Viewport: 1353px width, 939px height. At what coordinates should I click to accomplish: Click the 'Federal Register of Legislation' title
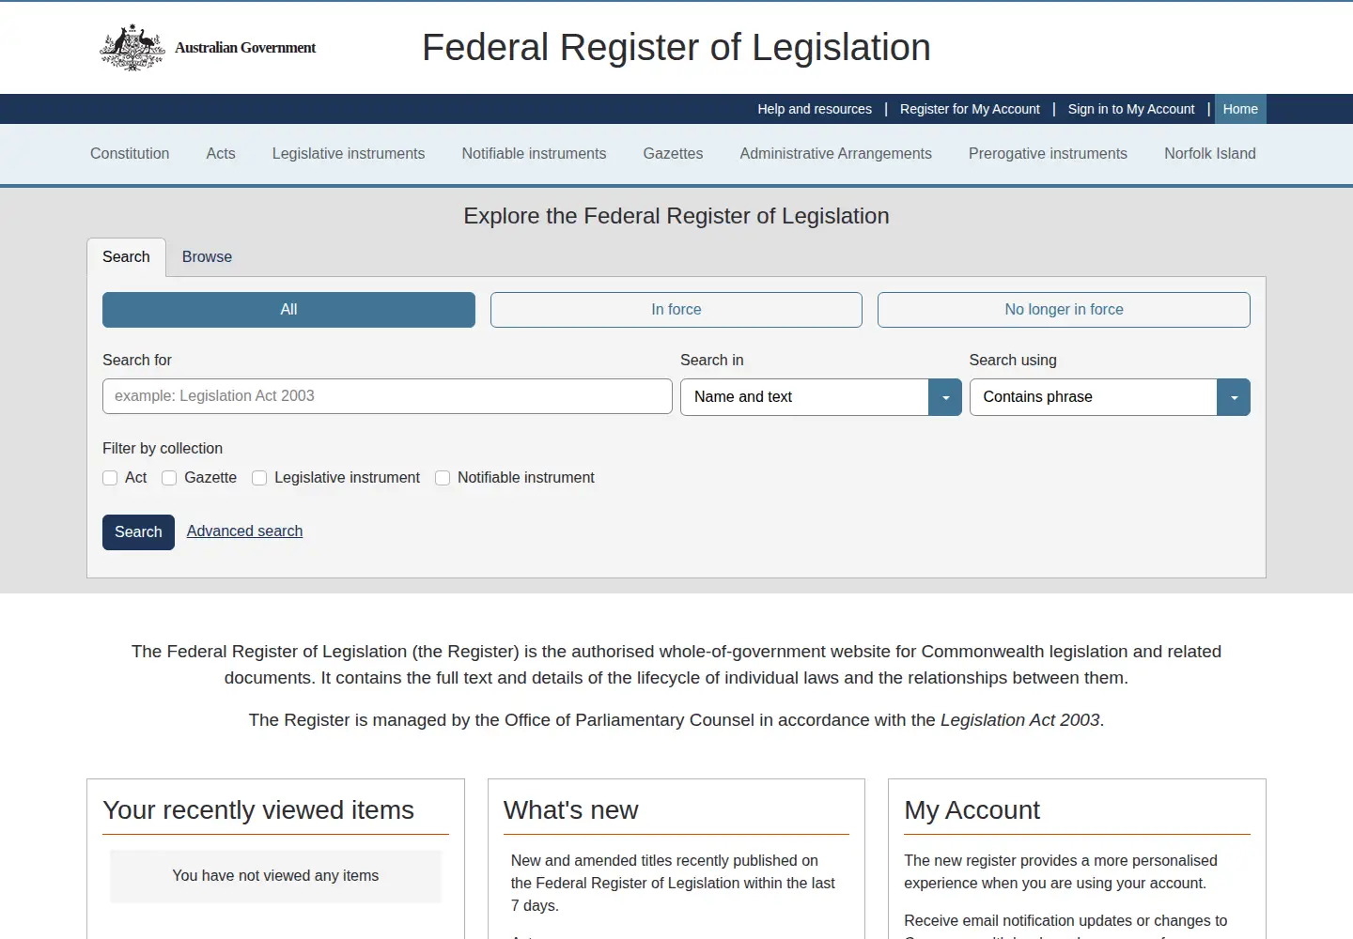(676, 48)
